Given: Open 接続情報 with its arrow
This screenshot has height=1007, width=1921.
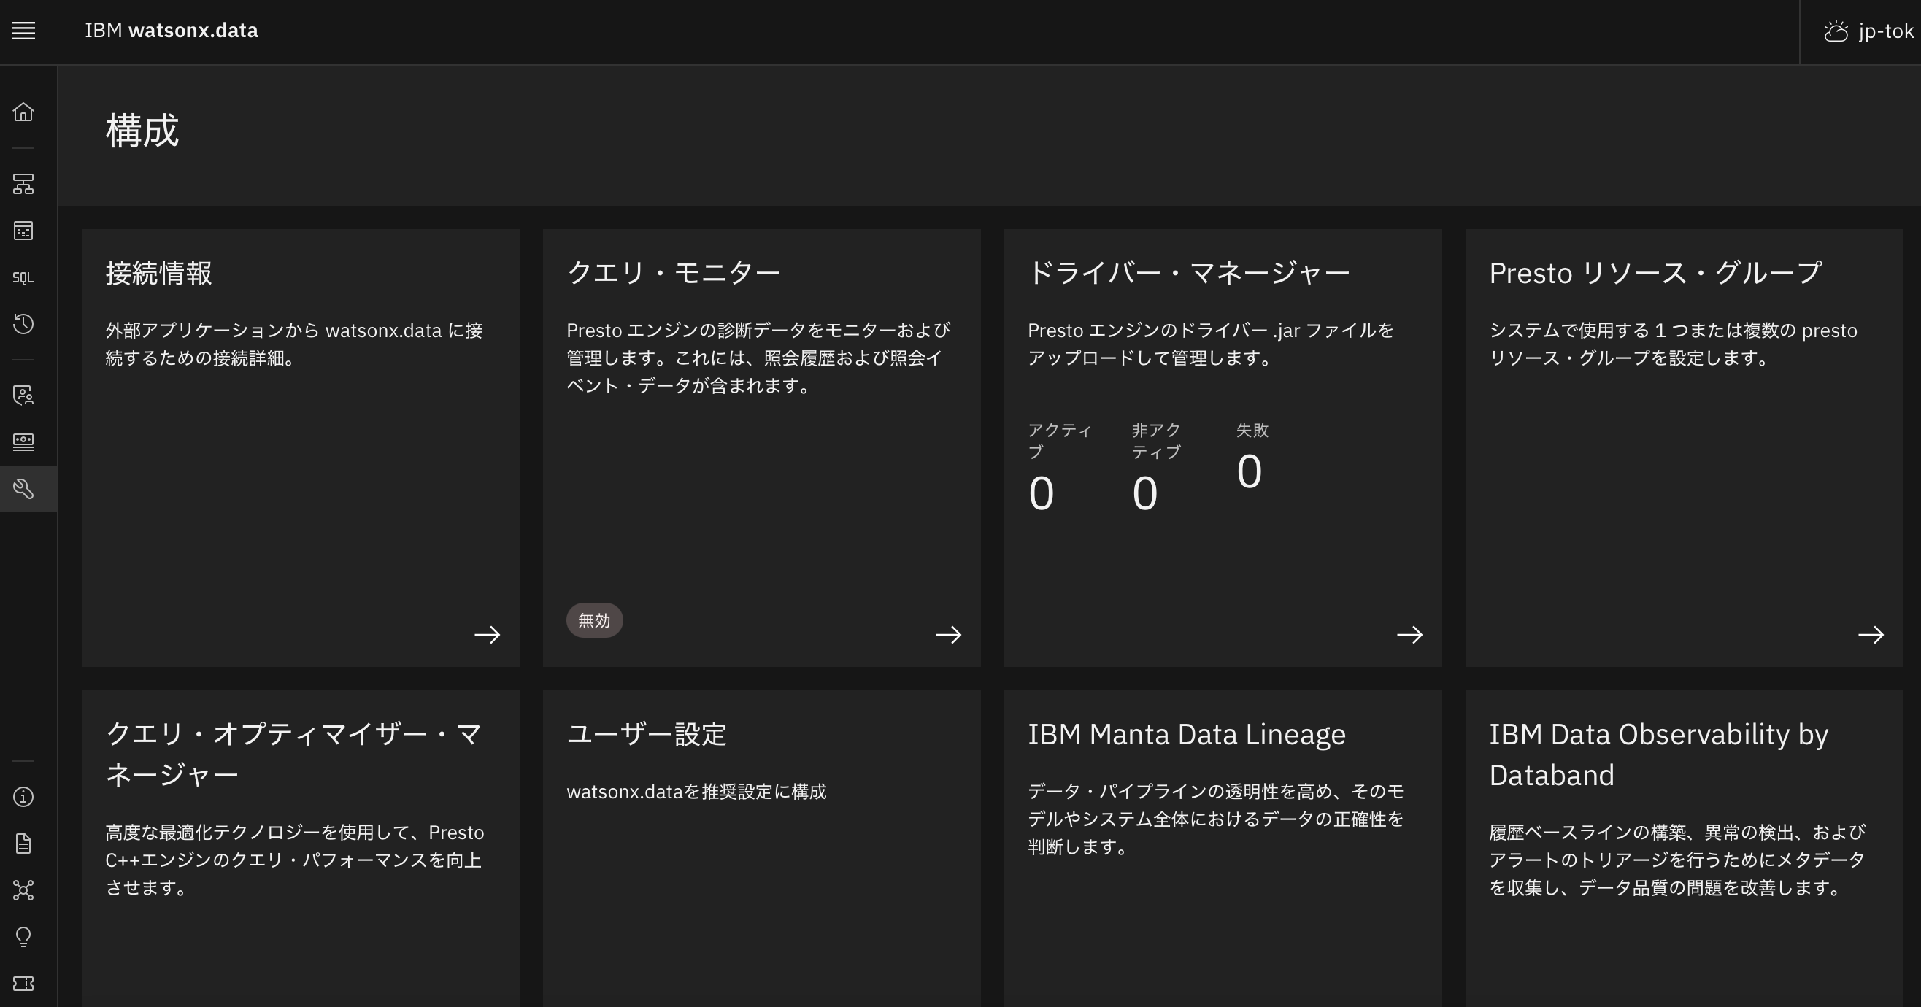Looking at the screenshot, I should click(489, 634).
